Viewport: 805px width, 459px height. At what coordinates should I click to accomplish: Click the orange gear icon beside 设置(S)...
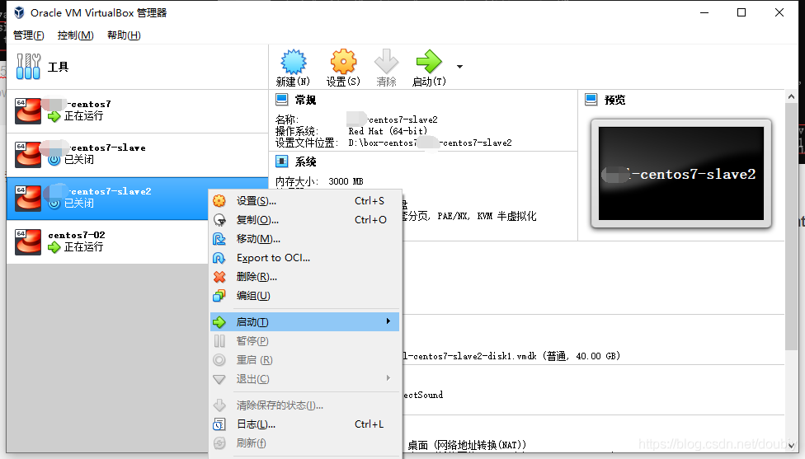click(x=219, y=200)
